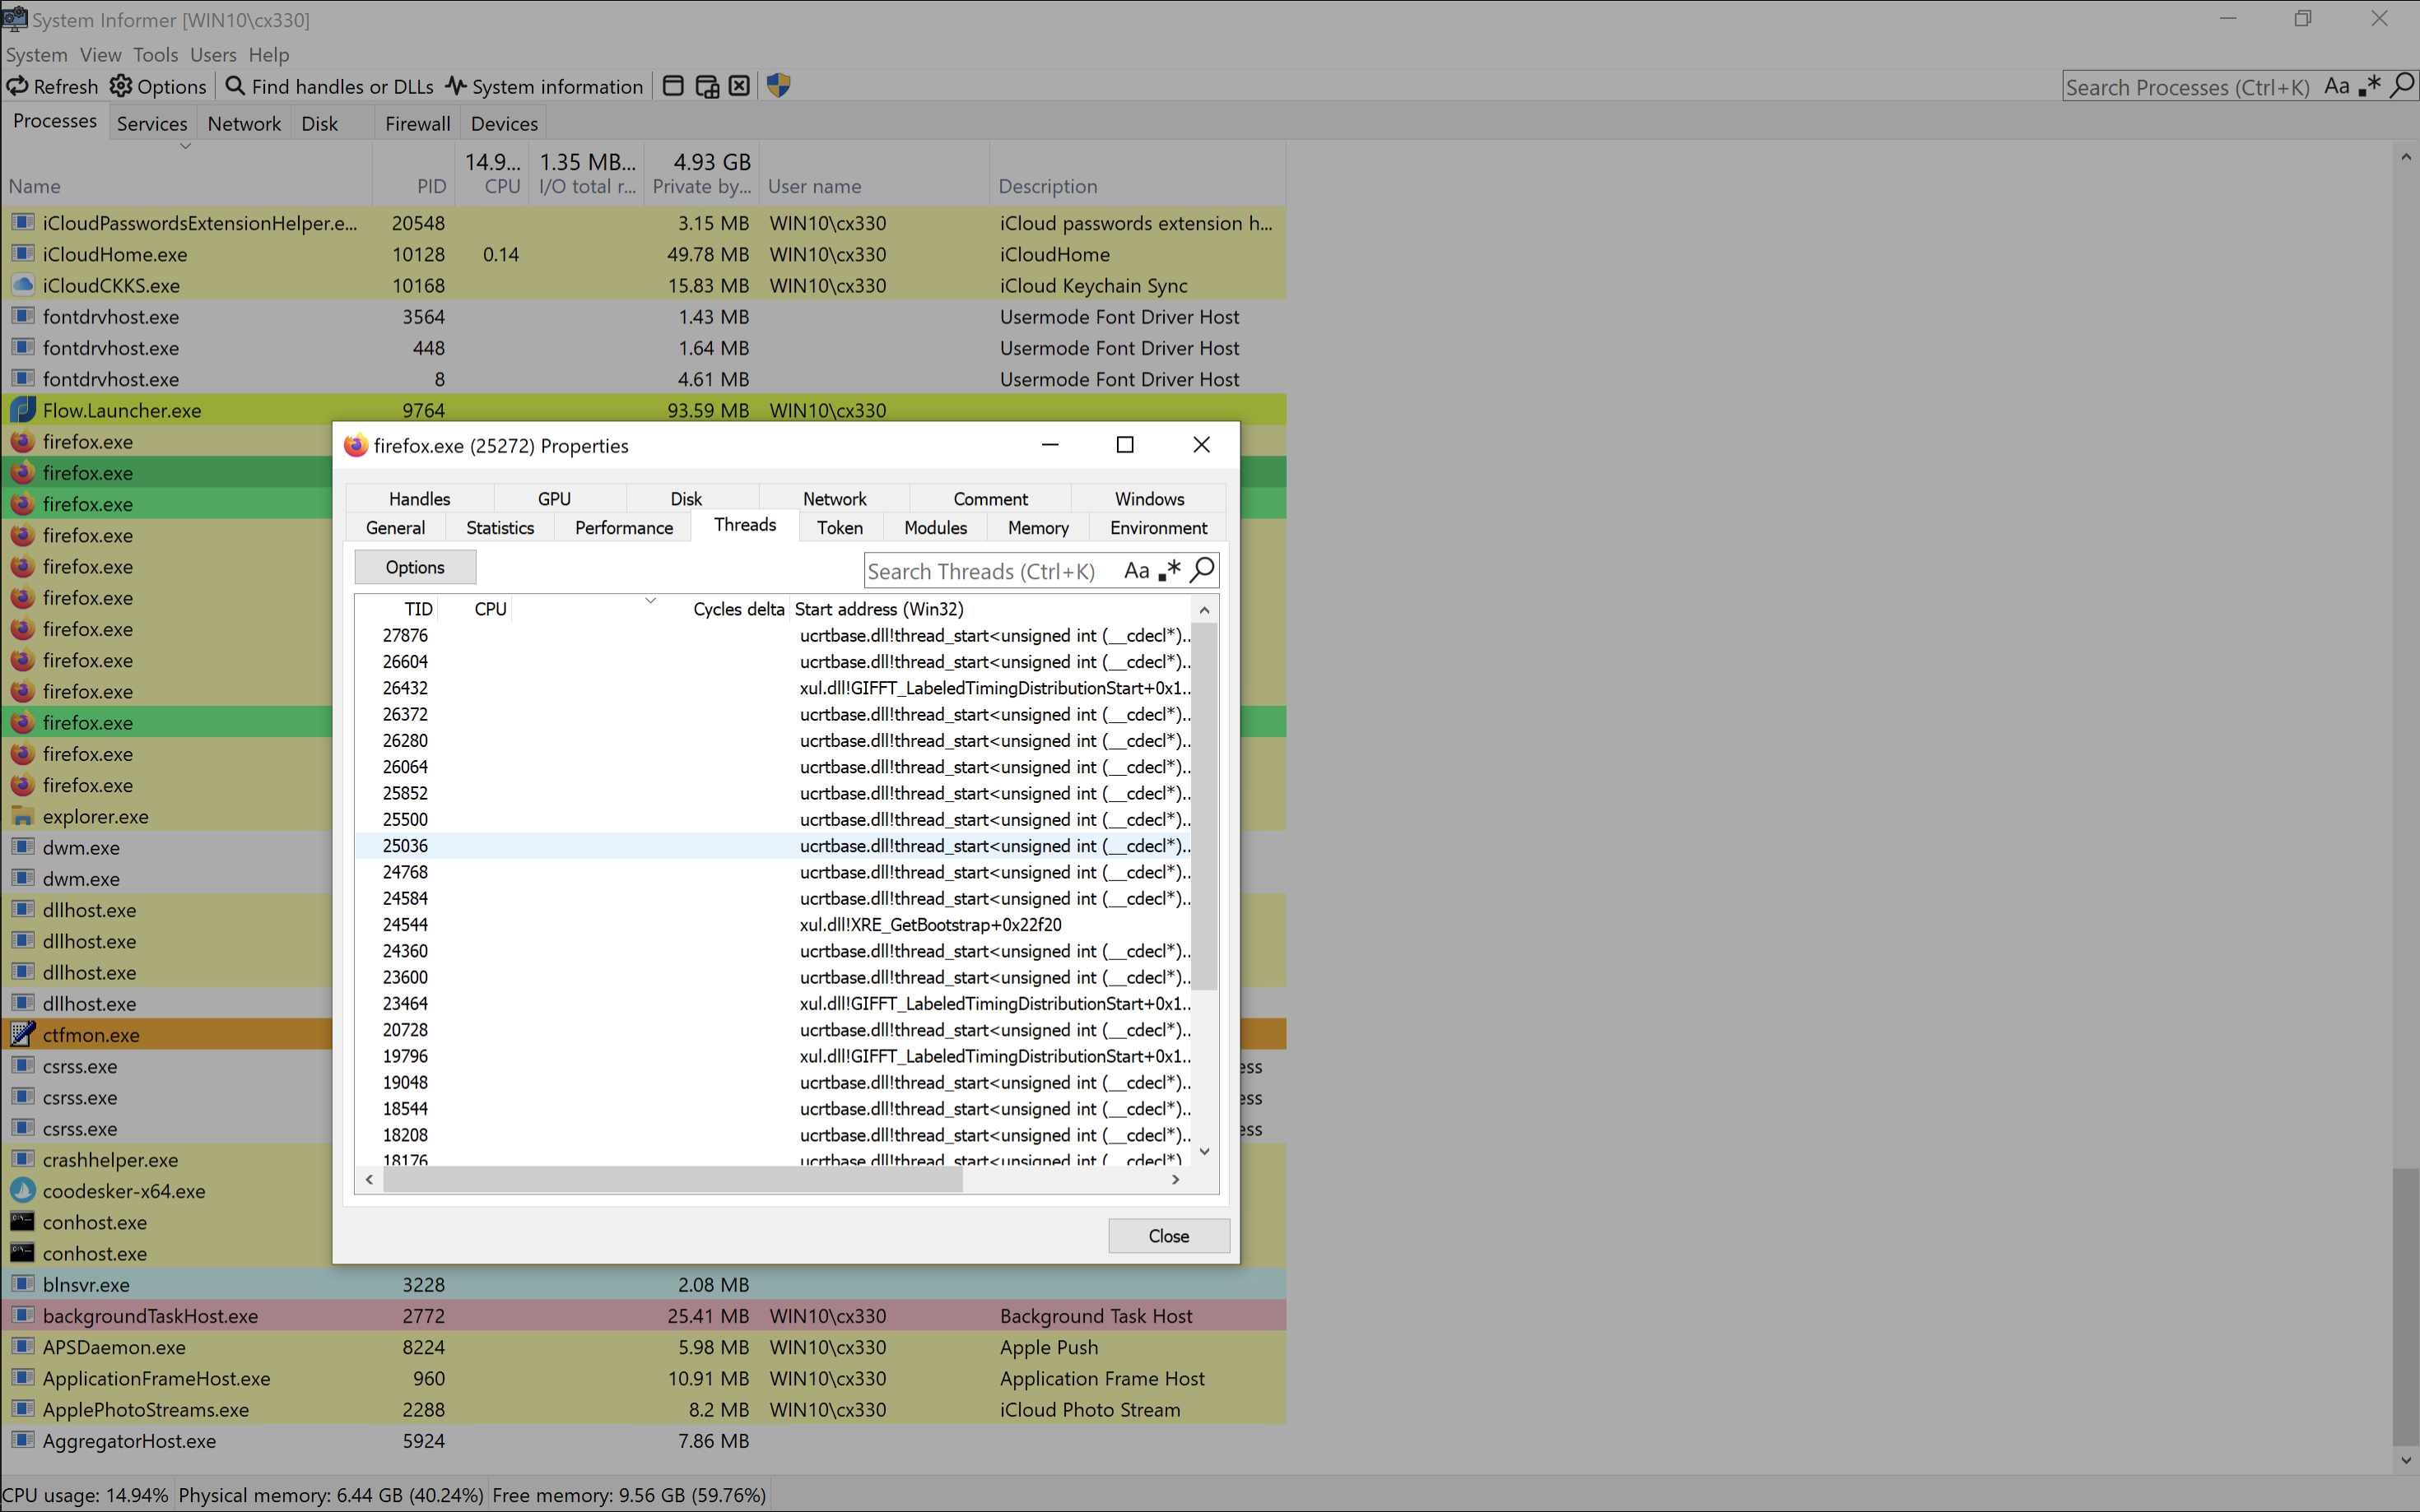2420x1512 pixels.
Task: Click the explorer.exe folder icon
Action: [23, 816]
